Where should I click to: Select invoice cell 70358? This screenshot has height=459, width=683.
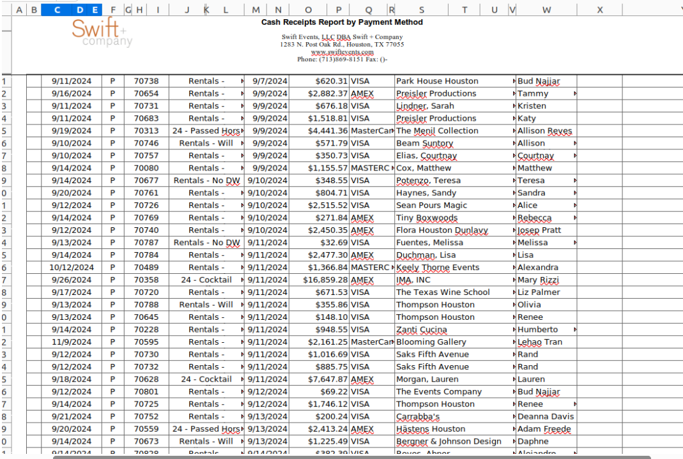click(x=146, y=280)
